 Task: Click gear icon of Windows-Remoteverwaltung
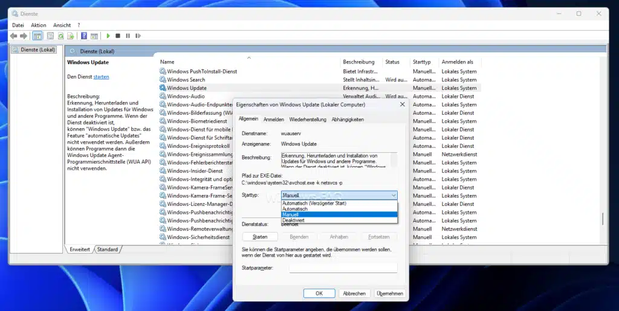pyautogui.click(x=163, y=229)
